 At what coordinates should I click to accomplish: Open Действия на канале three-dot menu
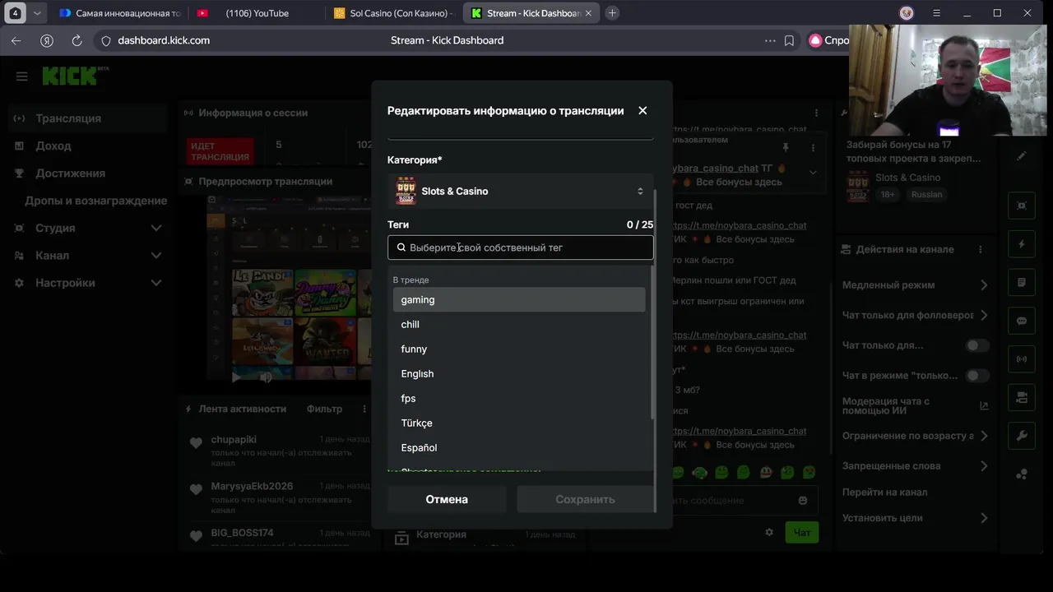click(980, 249)
